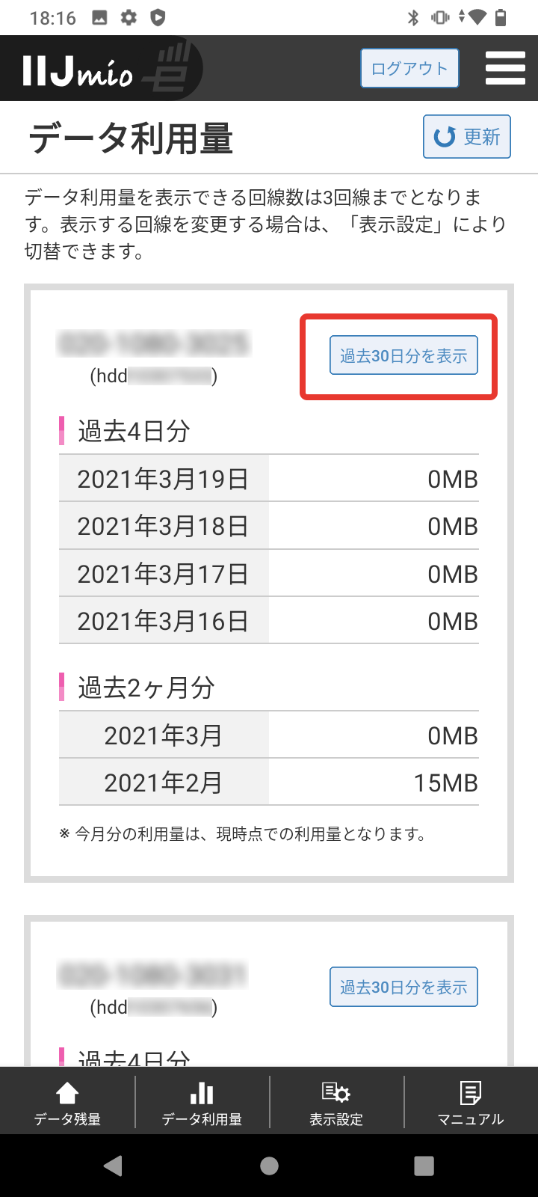The image size is (538, 1197).
Task: Tap the IIJmio logo
Action: [x=112, y=69]
